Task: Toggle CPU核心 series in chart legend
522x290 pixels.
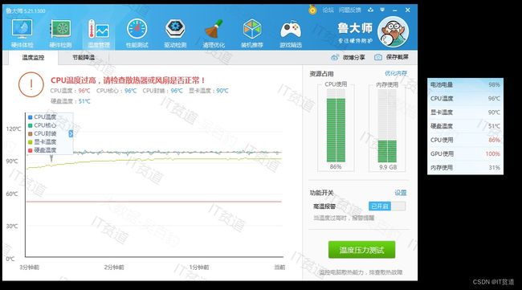Action: point(43,125)
